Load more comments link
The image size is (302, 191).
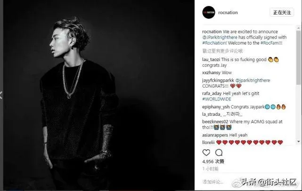tap(222, 51)
